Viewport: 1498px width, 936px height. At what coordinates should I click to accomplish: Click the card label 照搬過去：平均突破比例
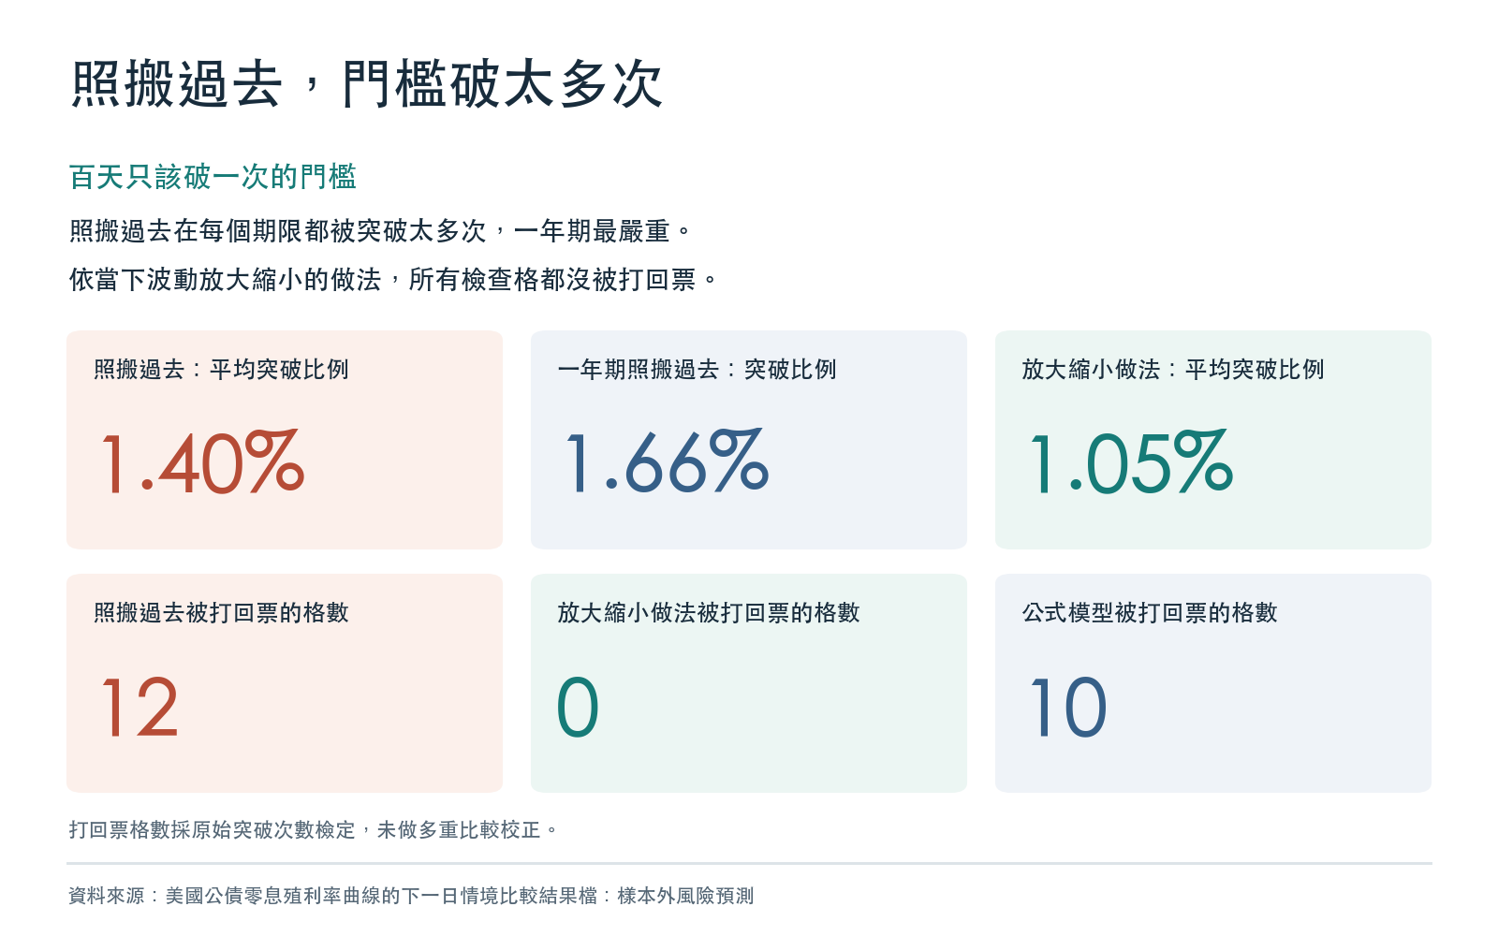tap(221, 370)
